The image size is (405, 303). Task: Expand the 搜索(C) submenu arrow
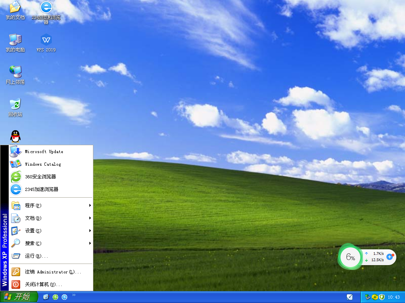click(x=90, y=243)
